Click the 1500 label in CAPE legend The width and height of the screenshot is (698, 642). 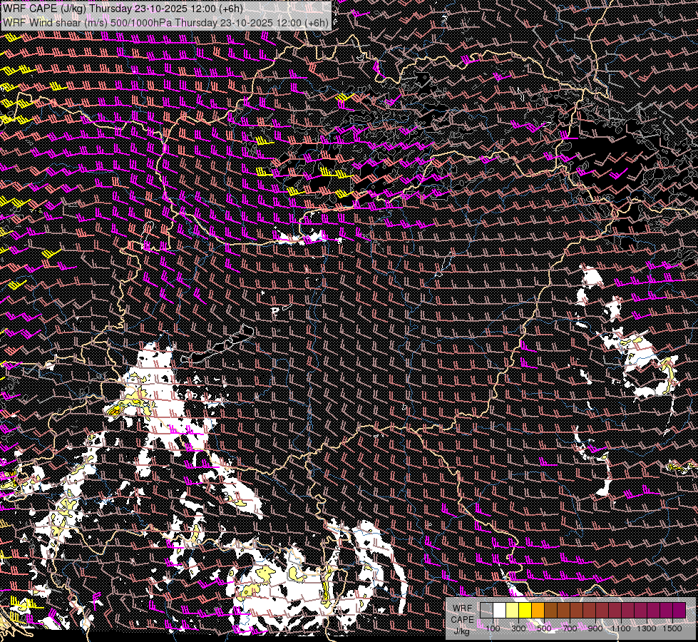click(672, 628)
